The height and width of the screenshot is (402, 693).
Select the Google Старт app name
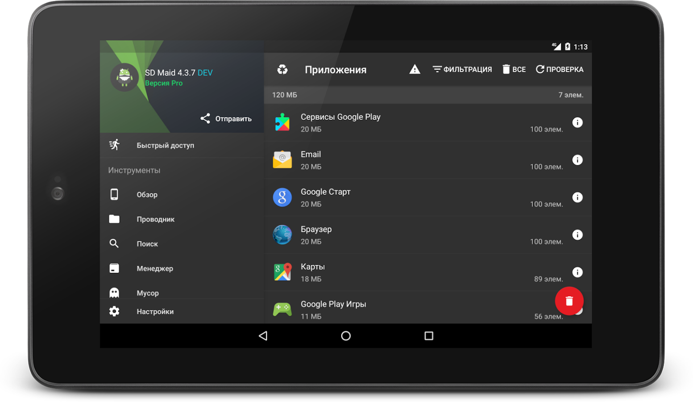(325, 192)
